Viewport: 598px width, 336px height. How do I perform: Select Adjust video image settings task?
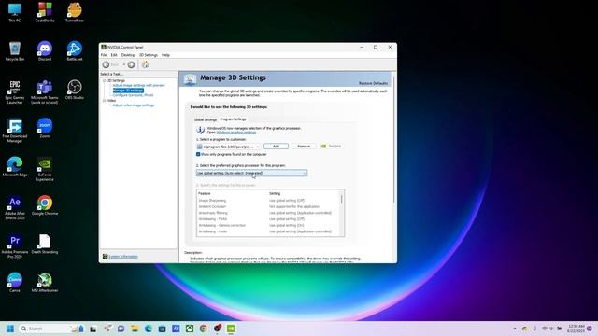(134, 105)
